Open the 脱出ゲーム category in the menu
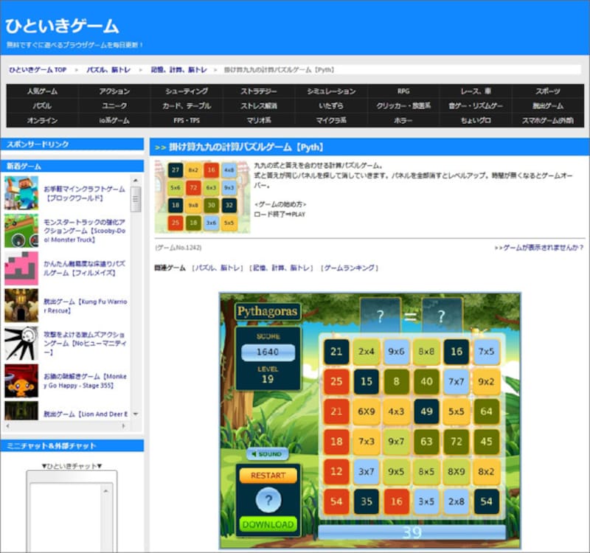The image size is (590, 553). (548, 105)
